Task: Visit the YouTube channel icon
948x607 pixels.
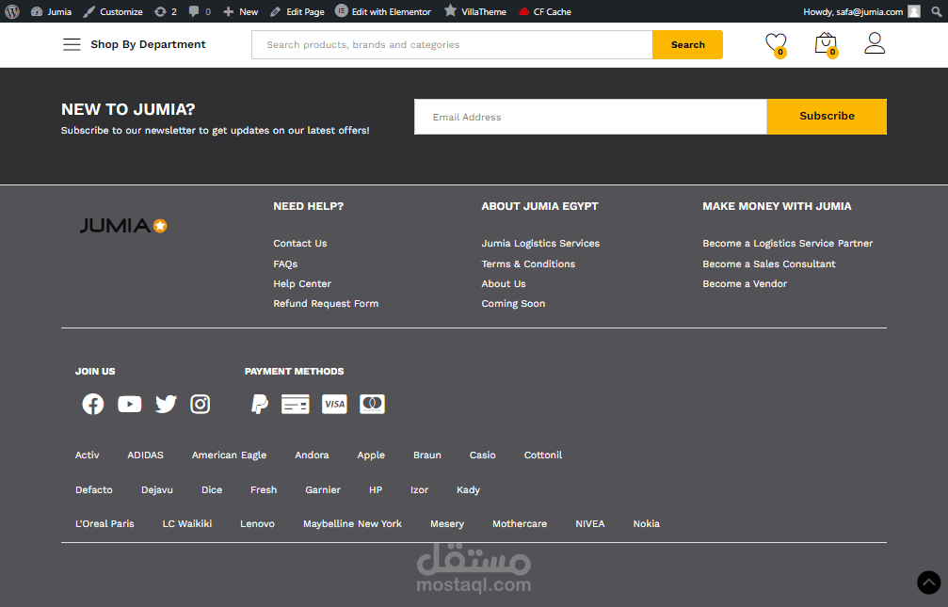Action: (129, 404)
